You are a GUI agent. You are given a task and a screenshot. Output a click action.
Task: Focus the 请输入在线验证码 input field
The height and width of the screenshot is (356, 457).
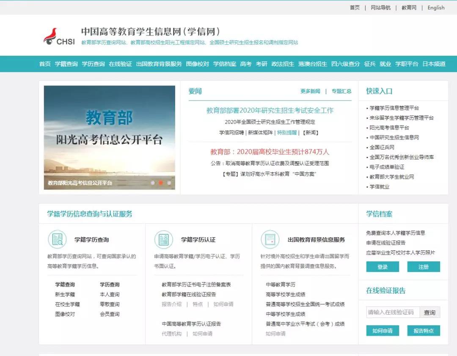(393, 312)
